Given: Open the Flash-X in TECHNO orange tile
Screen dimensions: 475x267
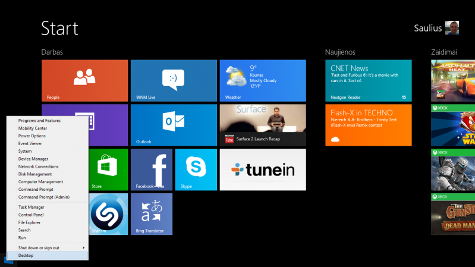Looking at the screenshot, I should [368, 125].
